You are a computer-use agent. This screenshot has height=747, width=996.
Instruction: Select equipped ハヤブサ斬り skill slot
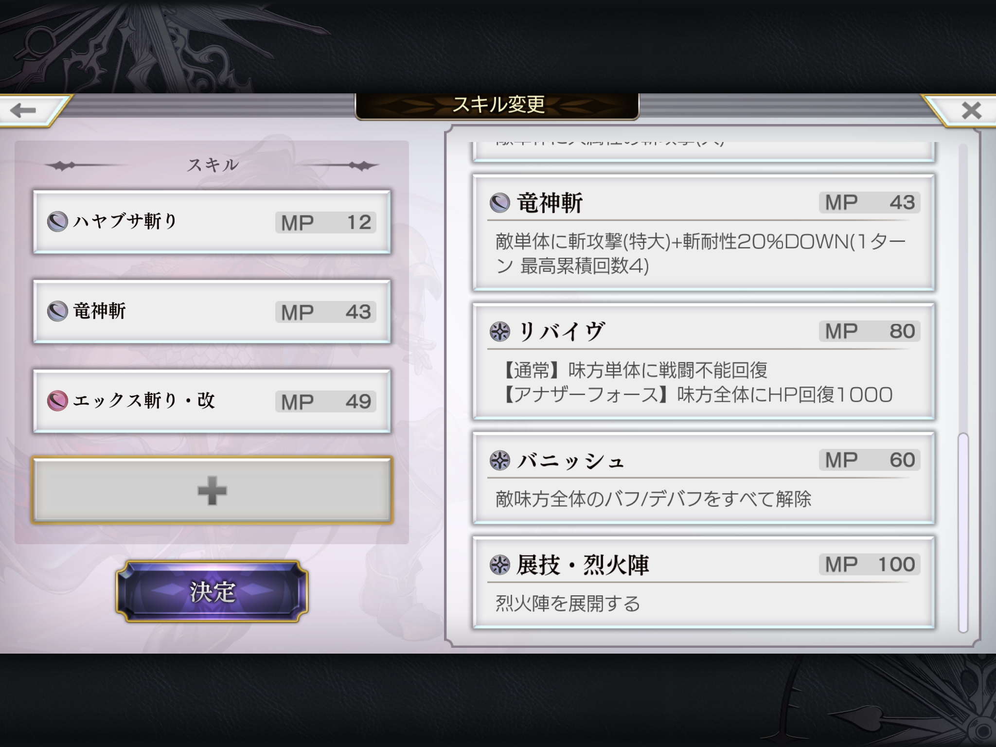point(212,222)
